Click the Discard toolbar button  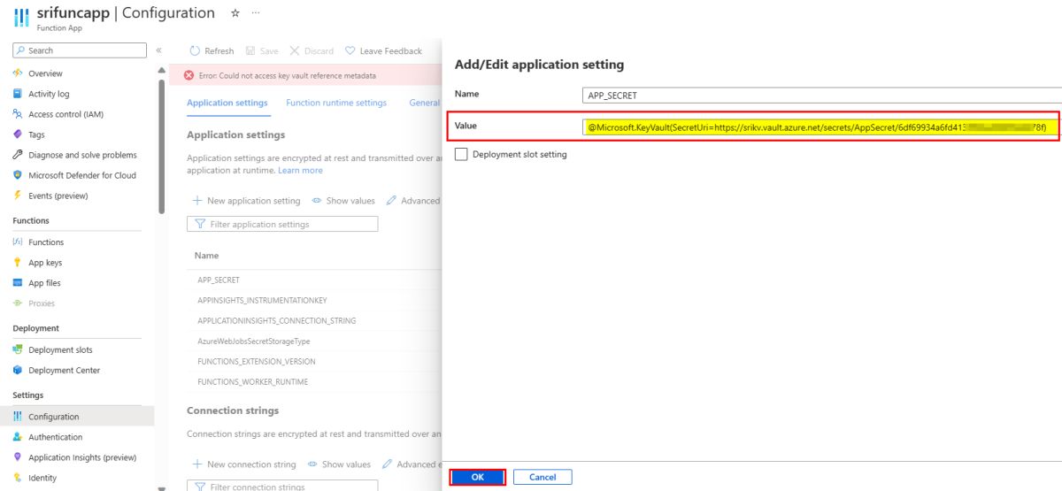(312, 51)
